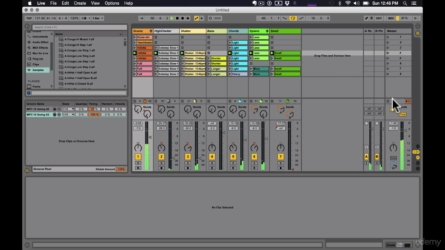
Task: Open Packs under Places
Action: (x=36, y=86)
